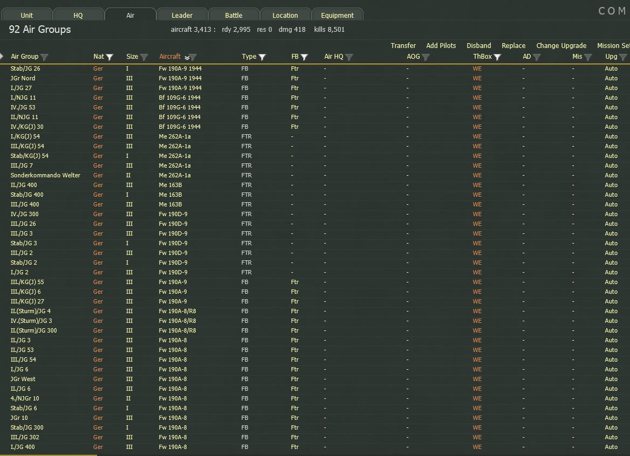This screenshot has width=630, height=456.
Task: Open the Air Group column filter
Action: tap(44, 57)
